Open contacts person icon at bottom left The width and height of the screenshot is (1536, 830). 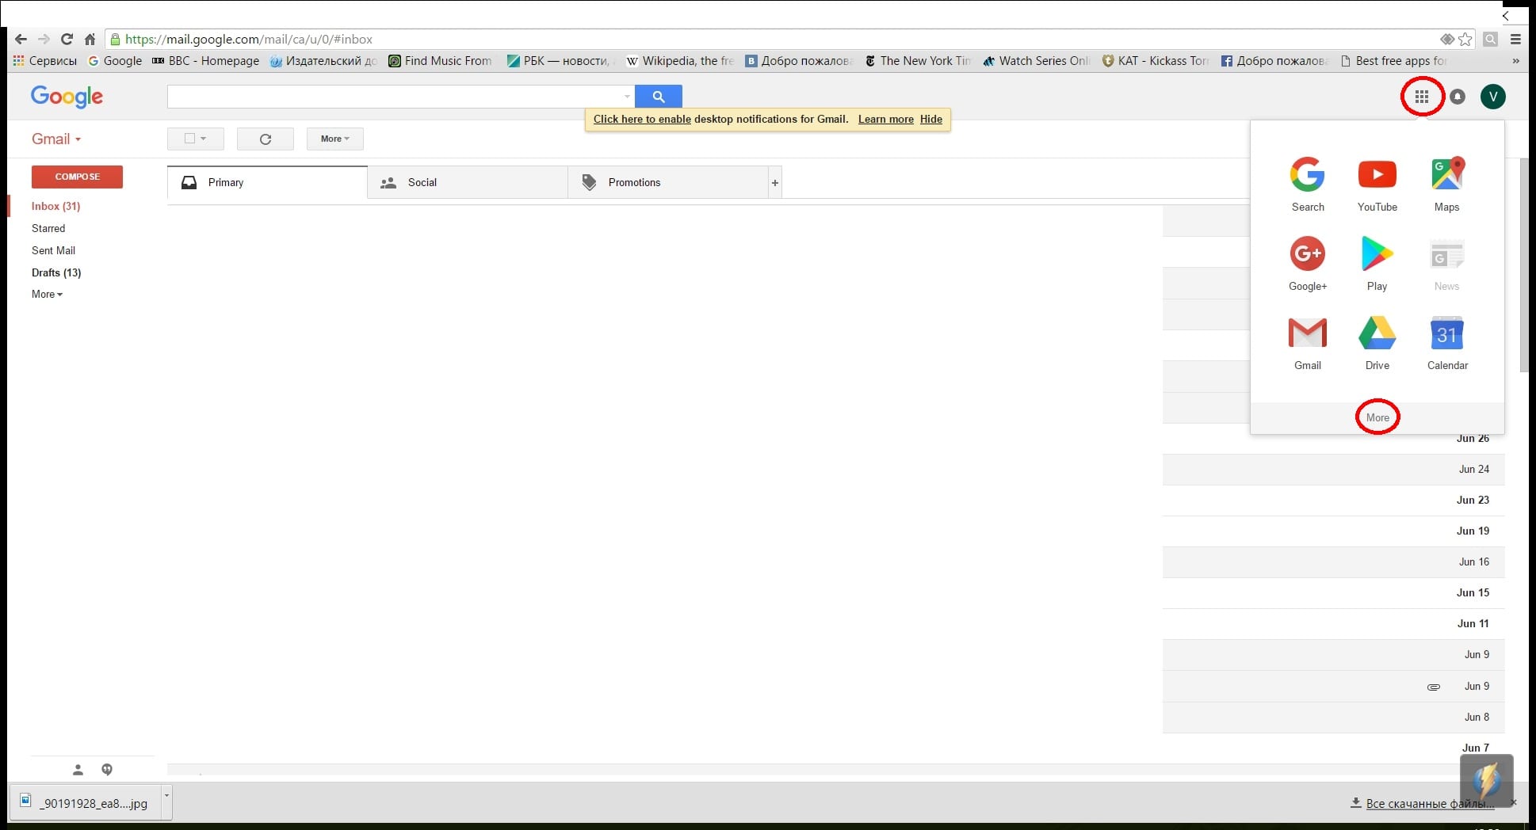[78, 769]
